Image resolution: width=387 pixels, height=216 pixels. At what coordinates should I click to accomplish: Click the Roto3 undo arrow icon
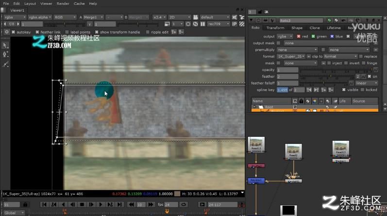(x=343, y=20)
